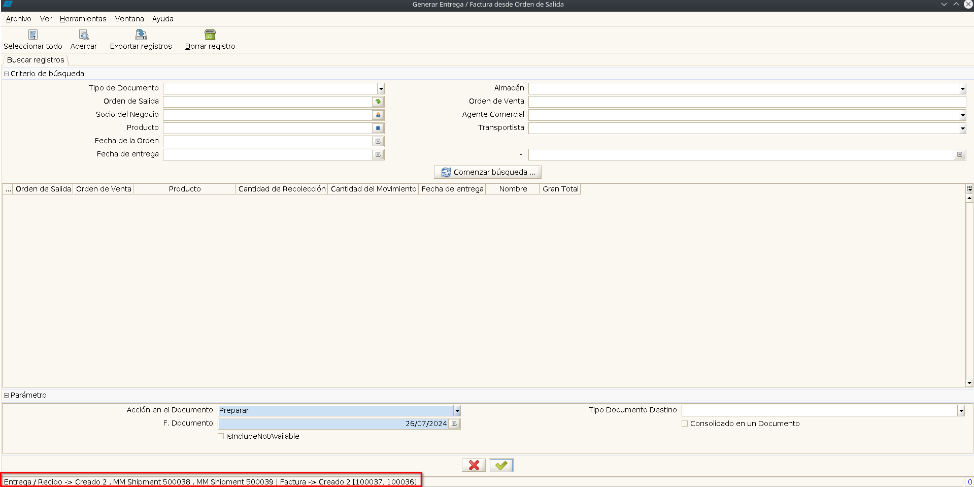Collapse the Parámetro section
The height and width of the screenshot is (487, 974).
[x=7, y=395]
